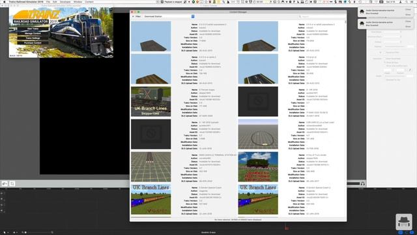Click the items-selected status text in Content Manager
This screenshot has height=235, width=417.
click(x=238, y=220)
